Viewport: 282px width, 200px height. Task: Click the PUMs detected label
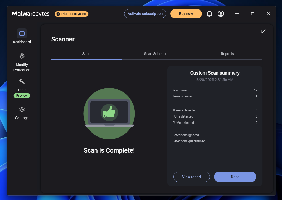pyautogui.click(x=183, y=123)
